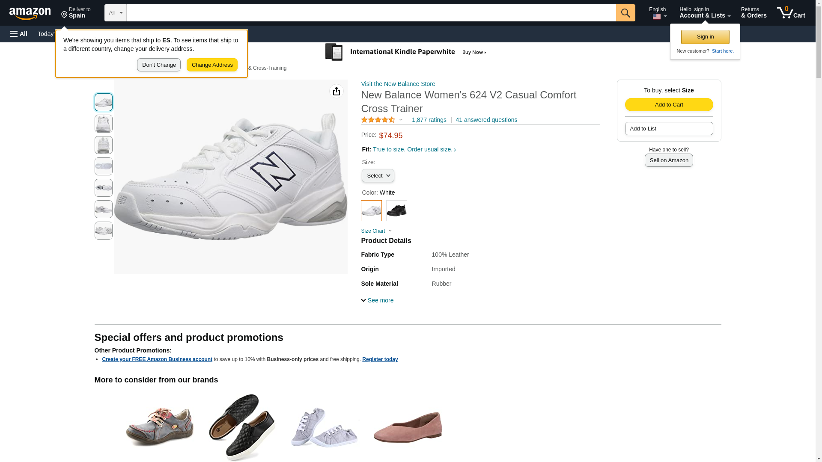This screenshot has width=822, height=462.
Task: Click in the search input field
Action: [371, 13]
